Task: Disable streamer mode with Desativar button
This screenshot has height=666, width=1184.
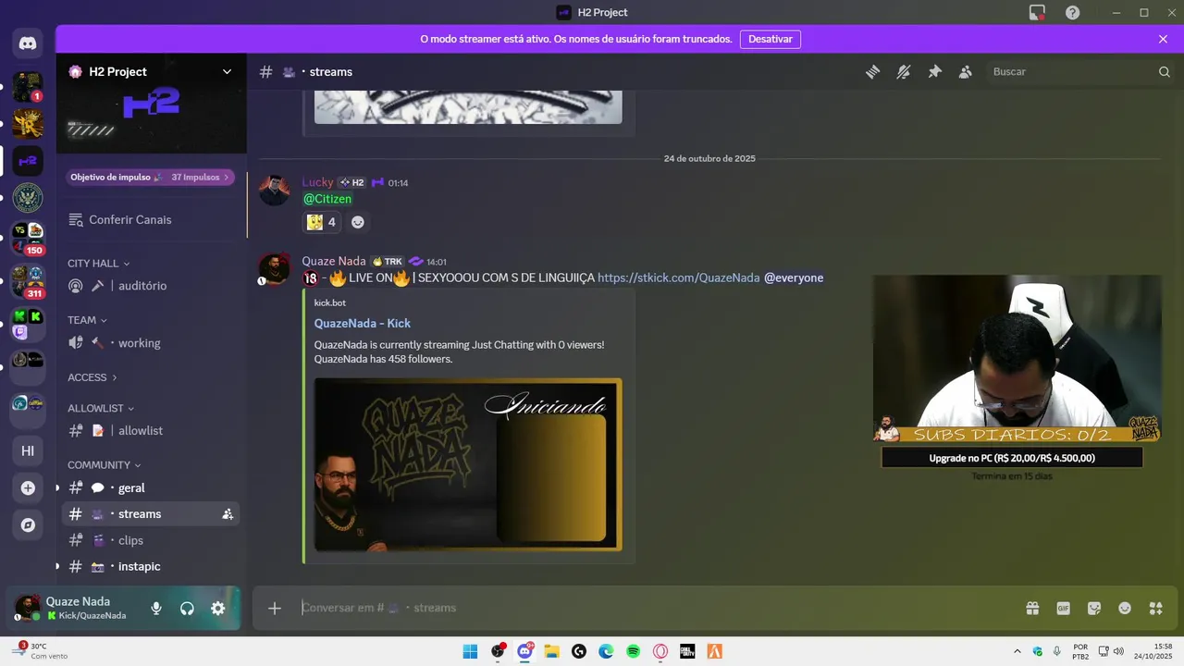Action: (771, 40)
